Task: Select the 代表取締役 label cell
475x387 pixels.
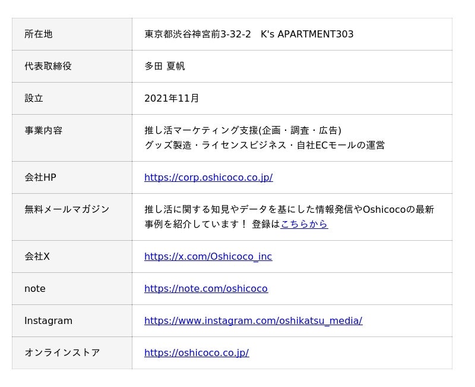Action: (48, 67)
